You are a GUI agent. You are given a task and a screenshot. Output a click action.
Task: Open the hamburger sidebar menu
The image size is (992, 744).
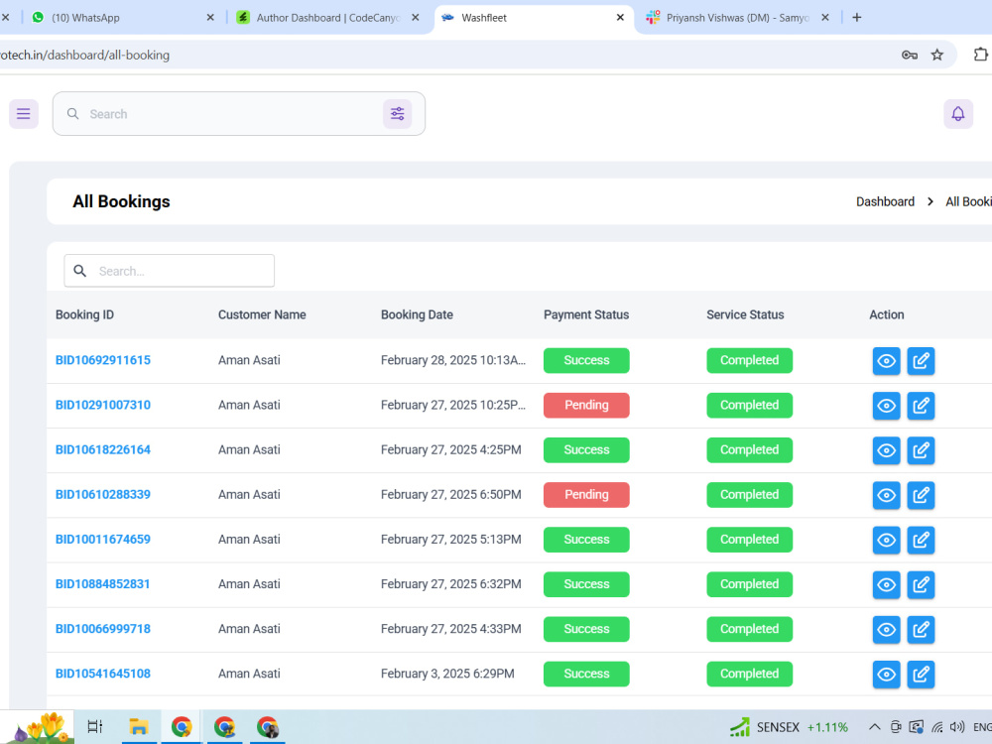pos(24,114)
